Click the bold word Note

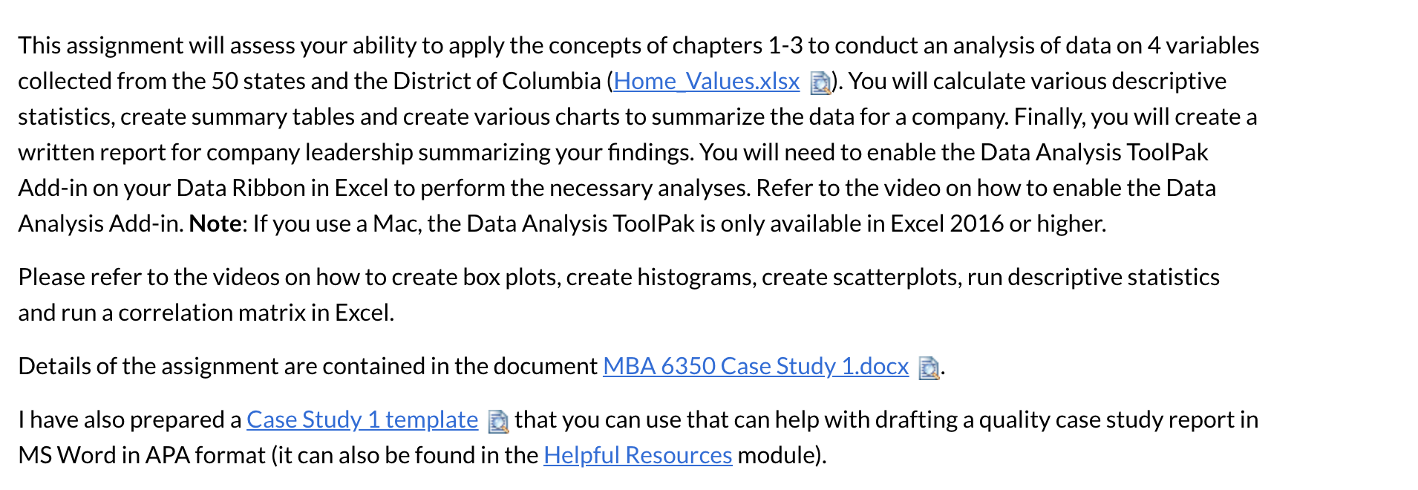point(215,223)
